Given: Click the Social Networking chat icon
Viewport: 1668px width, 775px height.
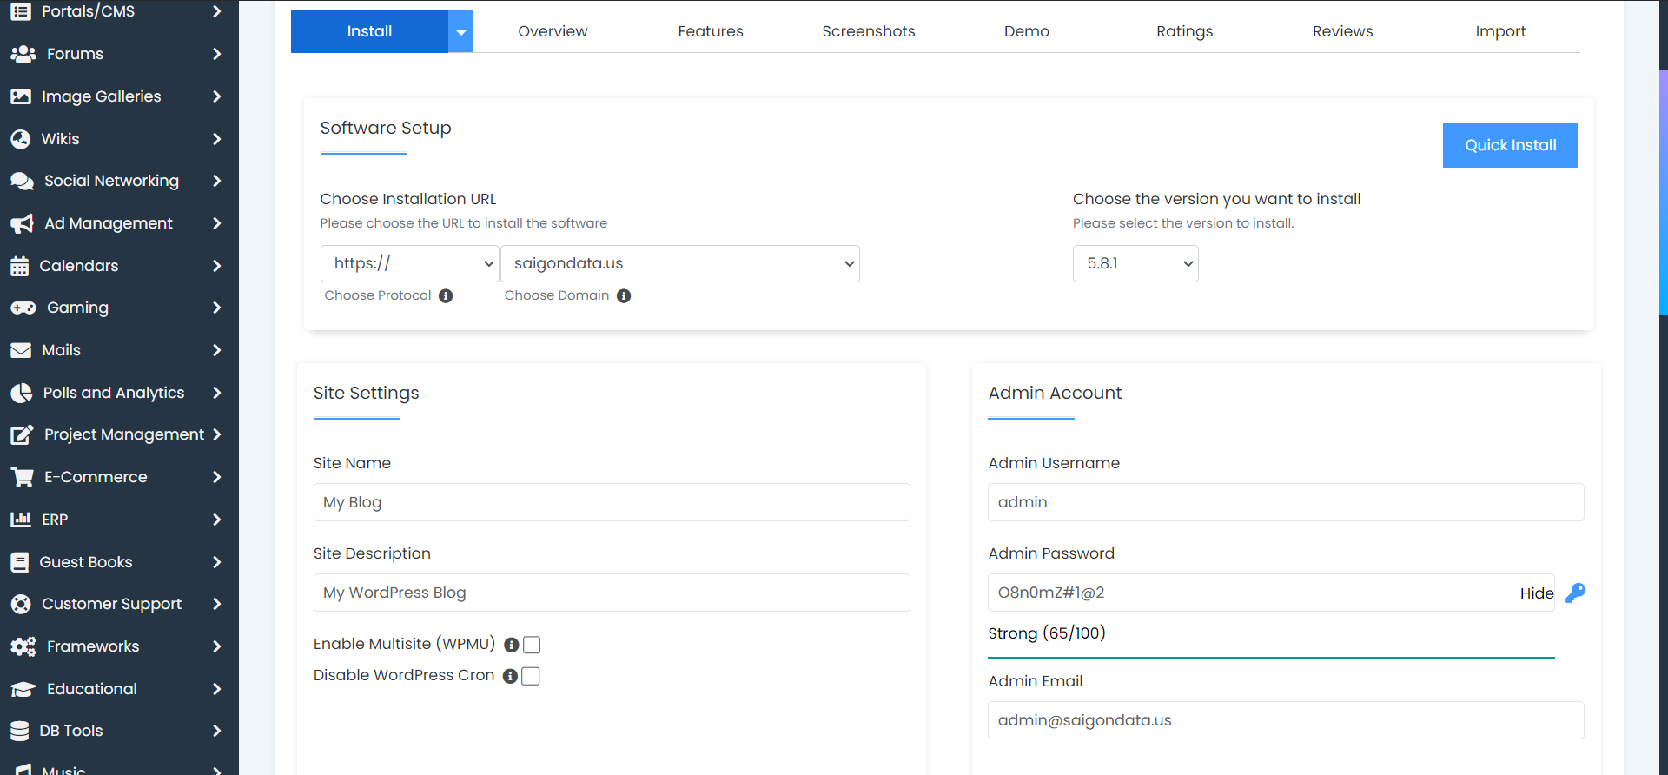Looking at the screenshot, I should click(22, 181).
